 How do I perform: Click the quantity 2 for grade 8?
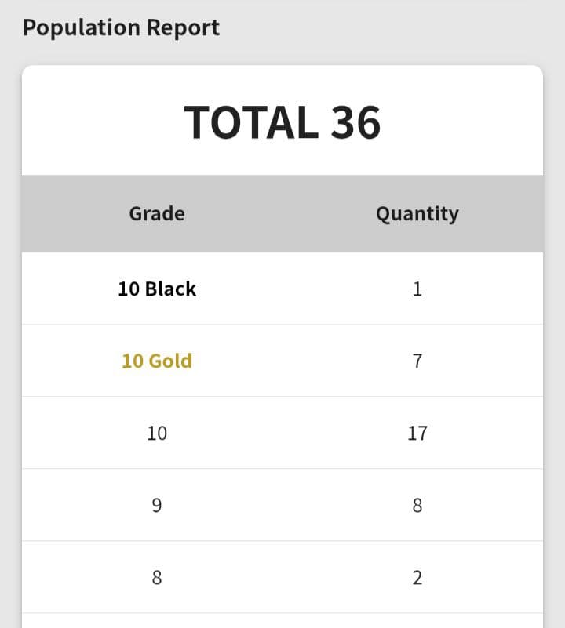point(417,578)
